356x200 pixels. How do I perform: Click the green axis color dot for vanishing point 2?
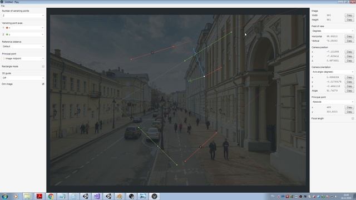click(x=7, y=34)
